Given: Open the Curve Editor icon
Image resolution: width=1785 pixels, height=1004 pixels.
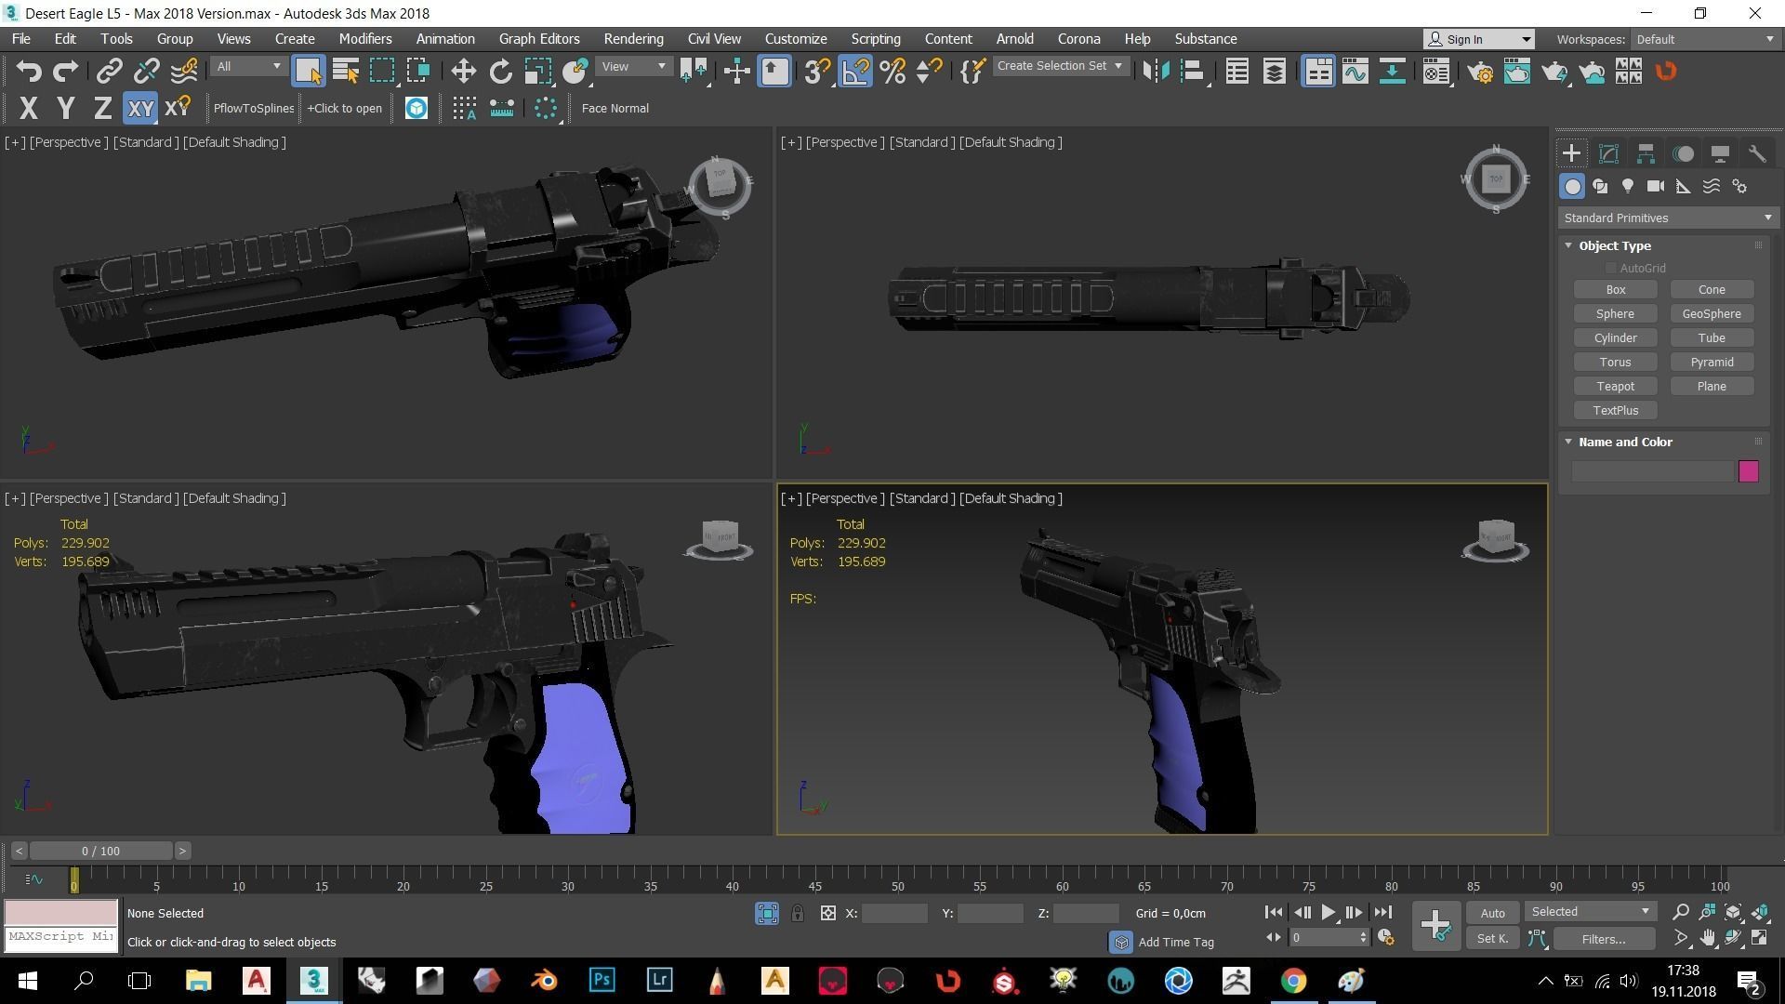Looking at the screenshot, I should click(1355, 72).
